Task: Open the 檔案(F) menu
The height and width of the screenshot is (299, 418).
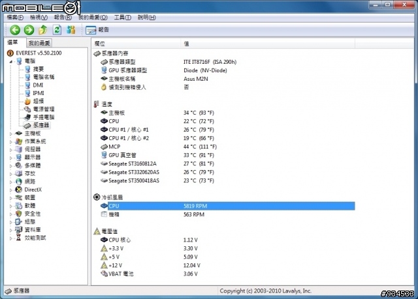Action: tap(15, 18)
